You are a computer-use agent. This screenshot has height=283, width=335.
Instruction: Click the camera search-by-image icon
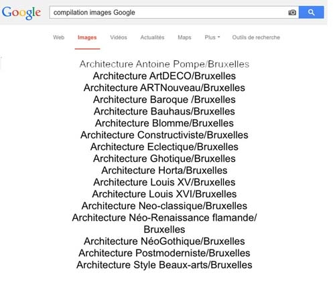[x=292, y=13]
